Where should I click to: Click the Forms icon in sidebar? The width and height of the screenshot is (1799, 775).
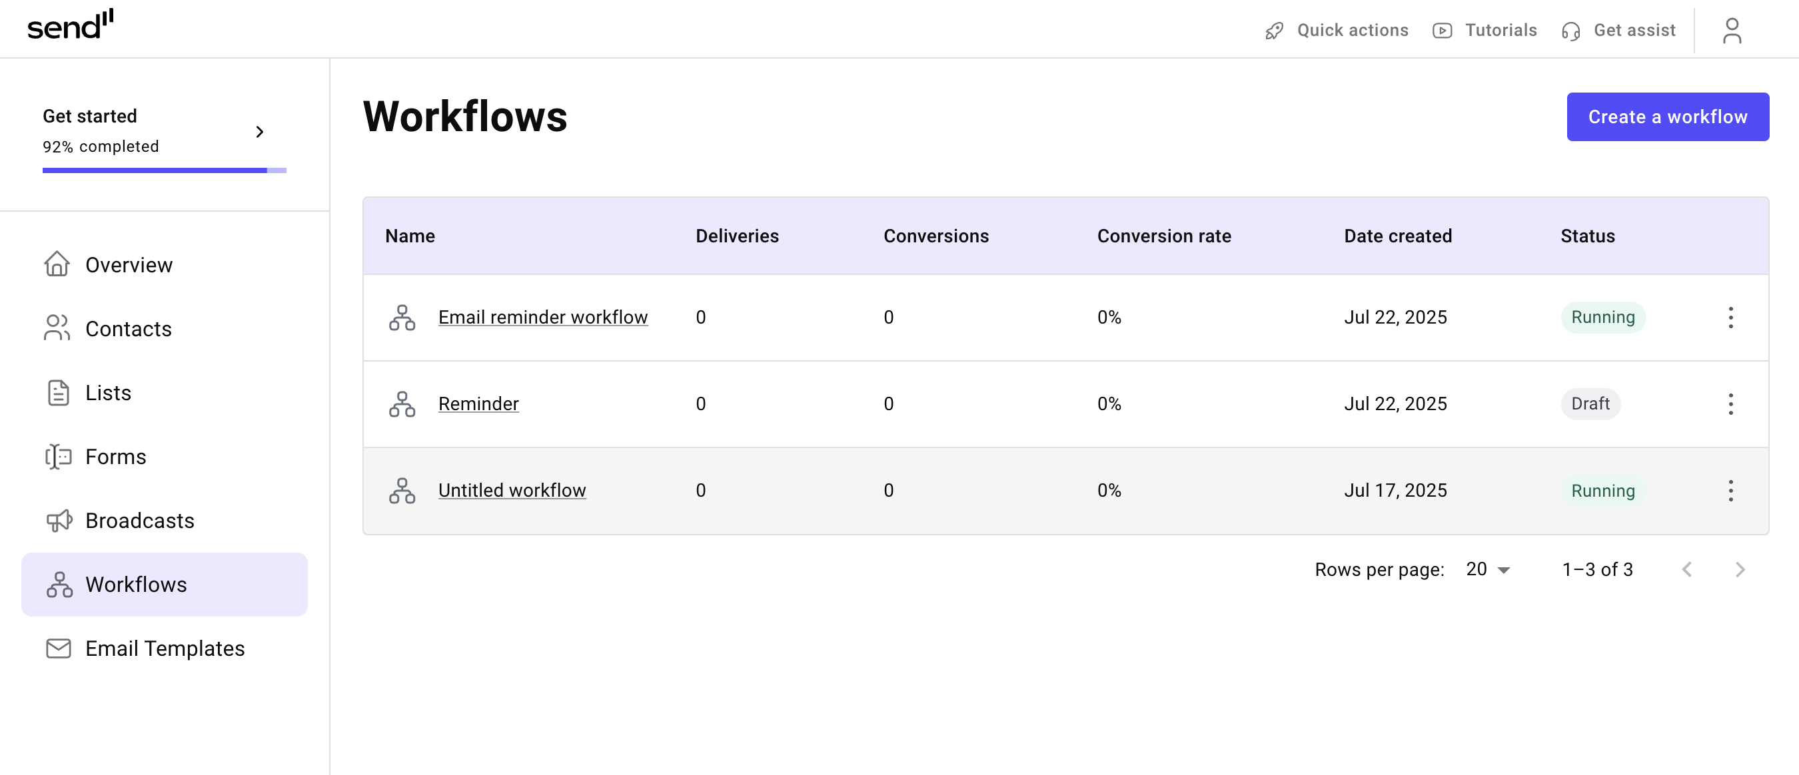coord(58,457)
